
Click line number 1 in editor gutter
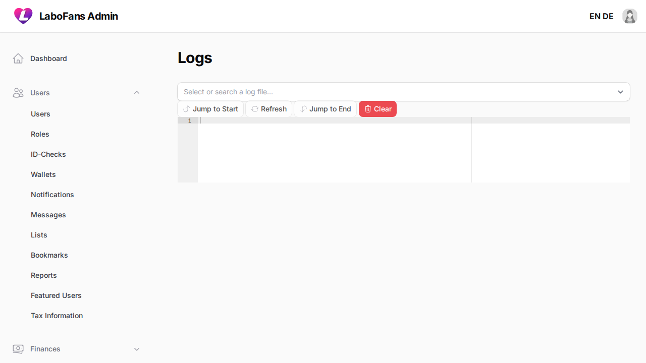pyautogui.click(x=190, y=120)
